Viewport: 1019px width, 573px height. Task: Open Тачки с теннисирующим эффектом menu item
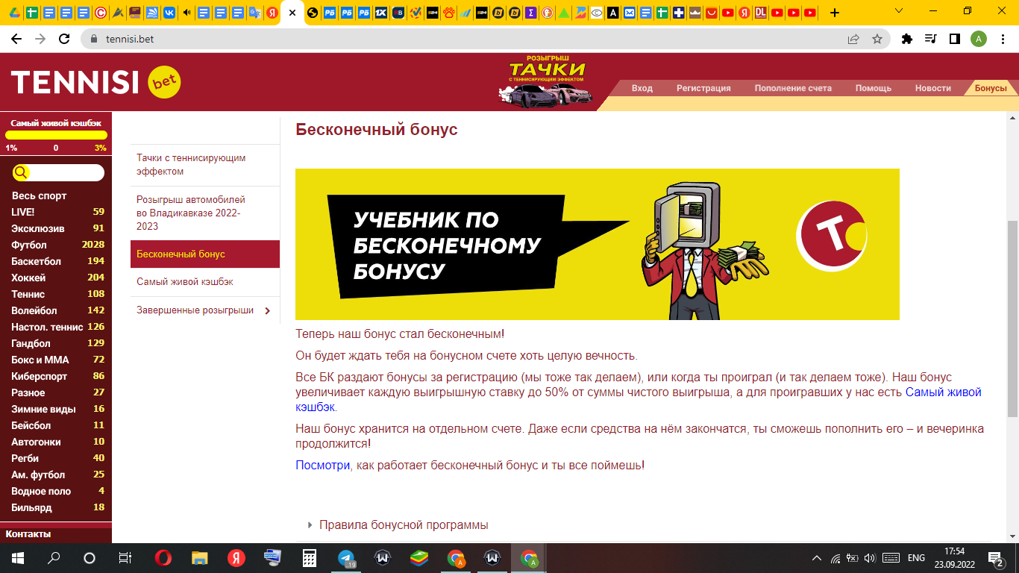pos(205,165)
